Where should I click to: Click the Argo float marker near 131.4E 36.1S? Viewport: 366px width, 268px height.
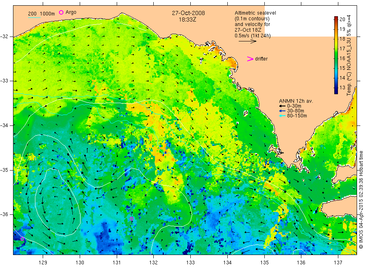131,218
